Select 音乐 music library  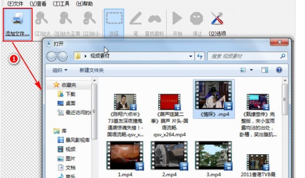tap(67, 176)
